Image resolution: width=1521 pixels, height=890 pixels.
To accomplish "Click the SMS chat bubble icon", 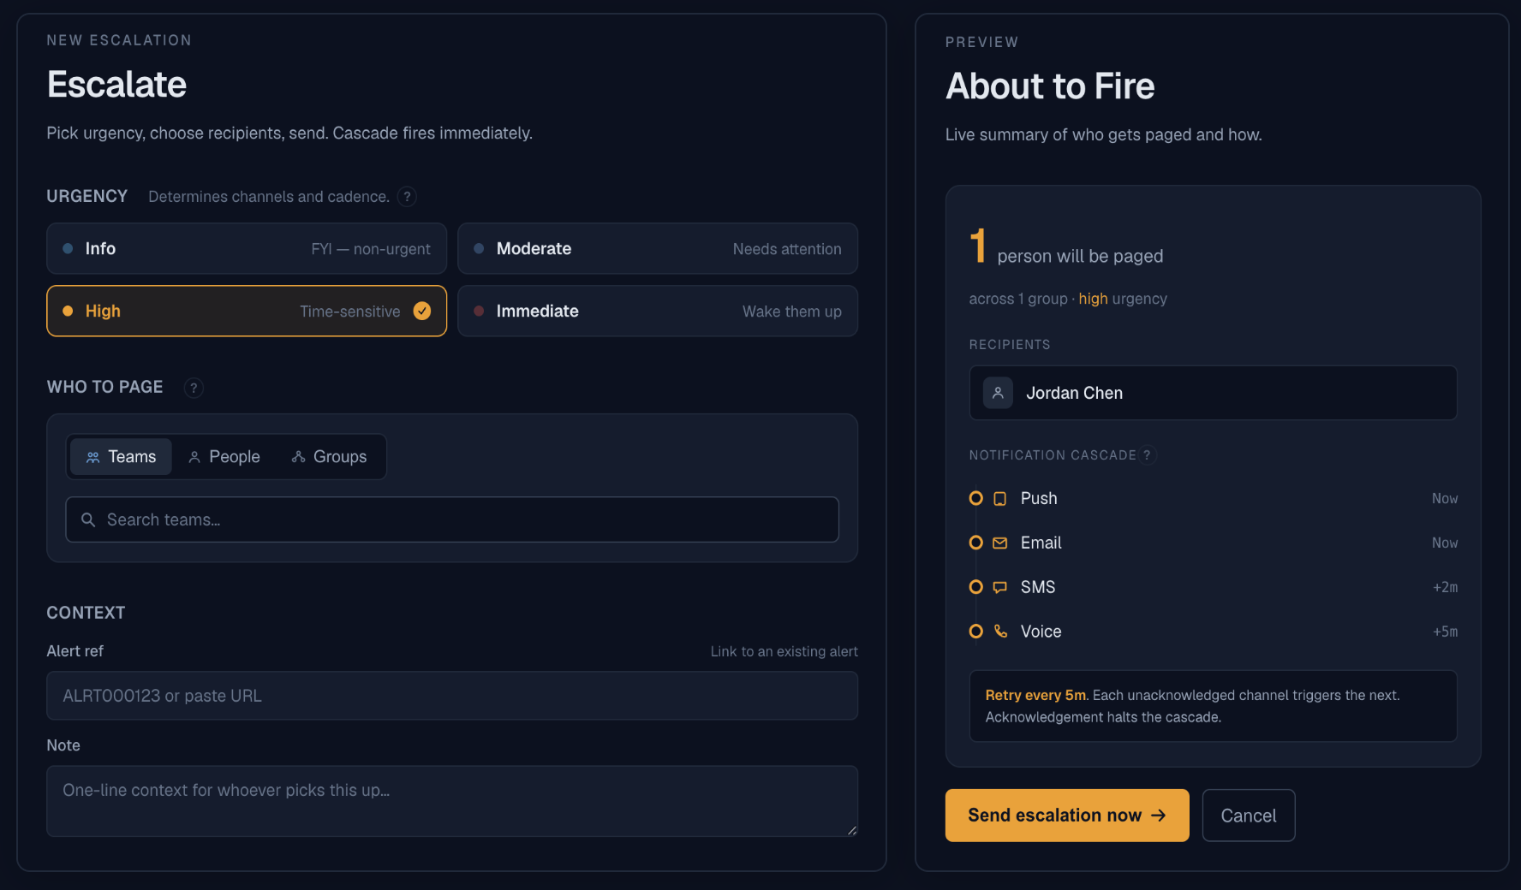I will coord(999,588).
